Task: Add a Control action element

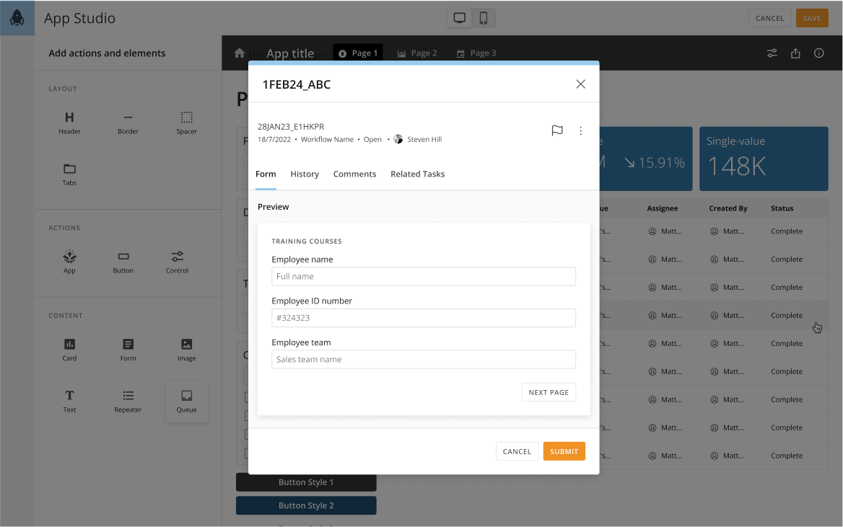Action: [177, 262]
